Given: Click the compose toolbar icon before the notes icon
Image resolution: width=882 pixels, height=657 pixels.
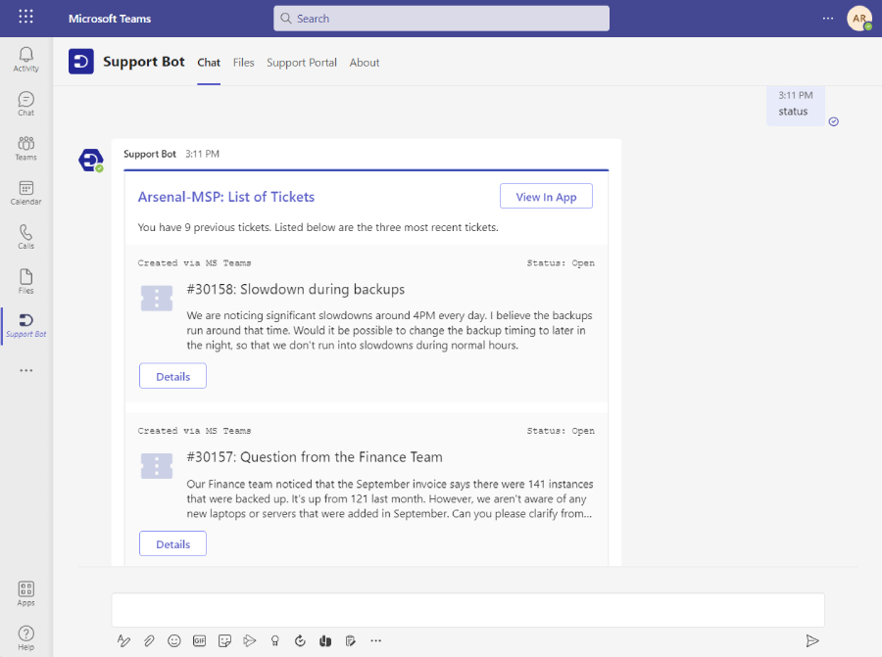Looking at the screenshot, I should click(x=325, y=640).
